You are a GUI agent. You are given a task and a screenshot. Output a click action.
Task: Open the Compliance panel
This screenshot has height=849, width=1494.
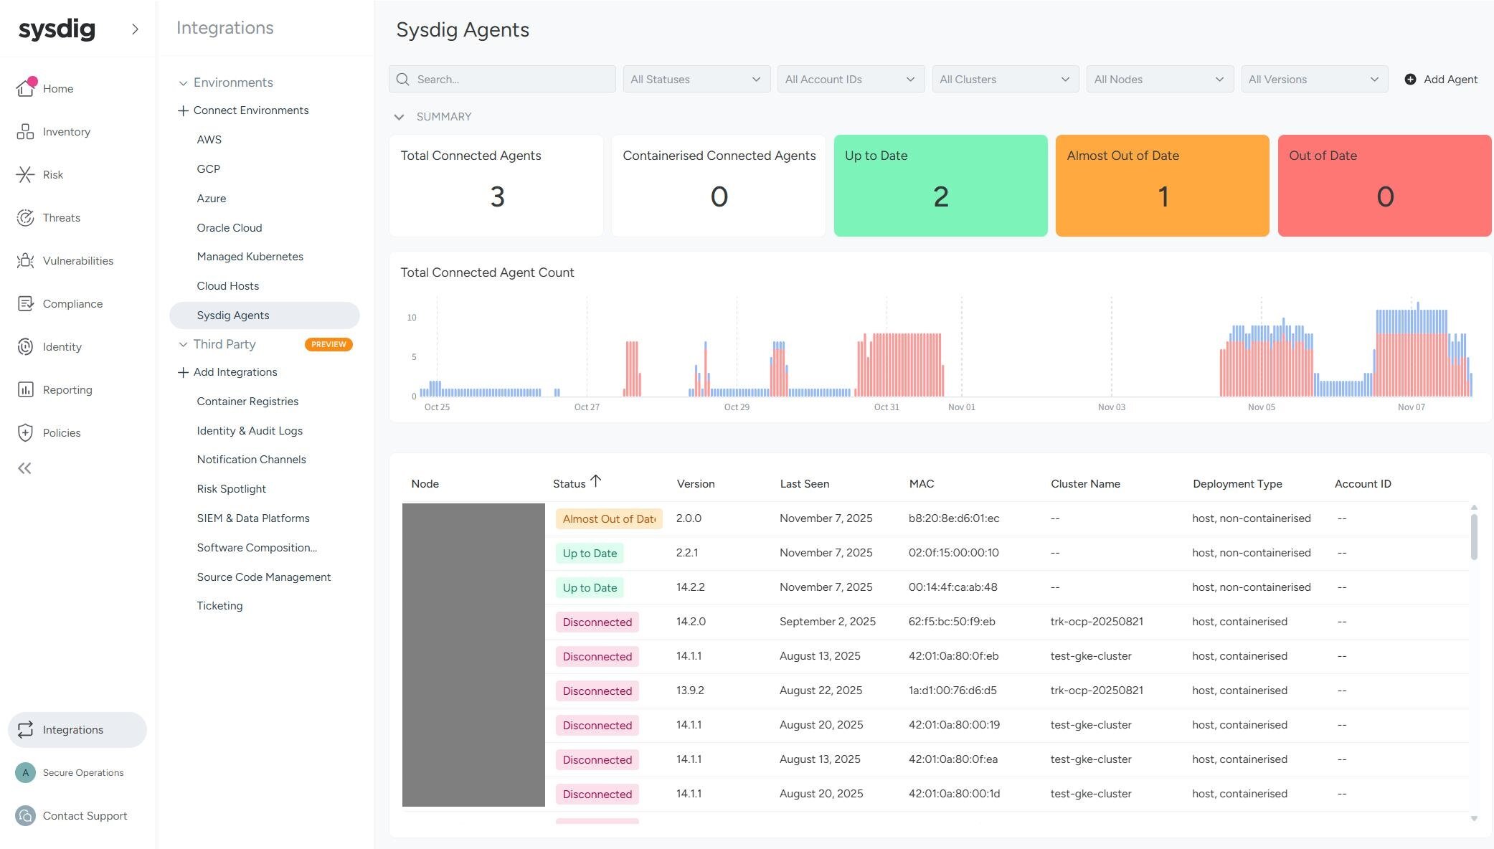click(72, 303)
